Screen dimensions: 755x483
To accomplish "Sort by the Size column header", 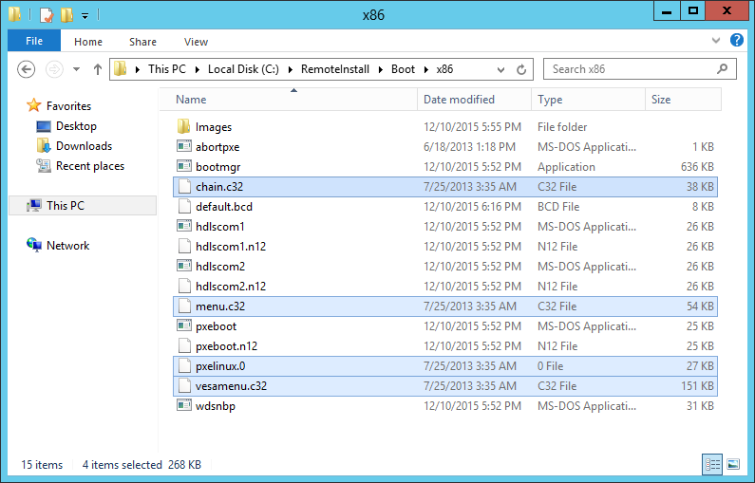I will [683, 100].
